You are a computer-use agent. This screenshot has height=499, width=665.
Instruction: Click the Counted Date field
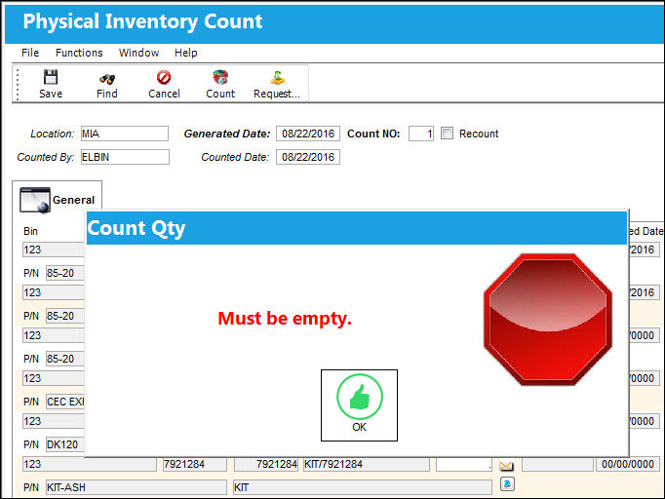click(308, 157)
